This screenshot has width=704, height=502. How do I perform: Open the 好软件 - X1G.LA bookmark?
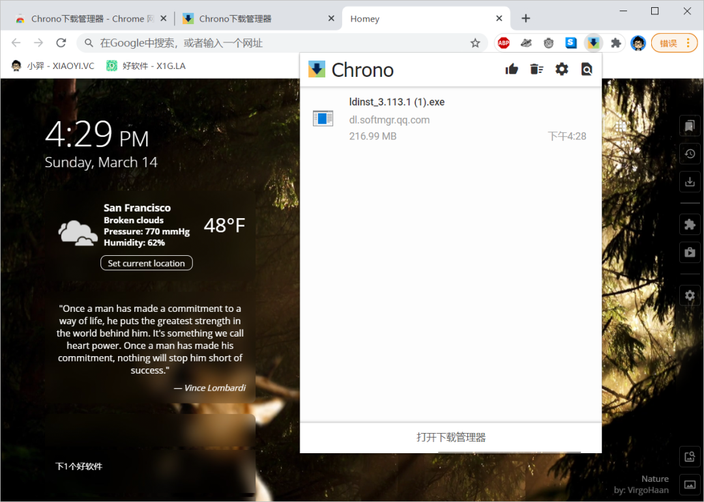click(147, 66)
